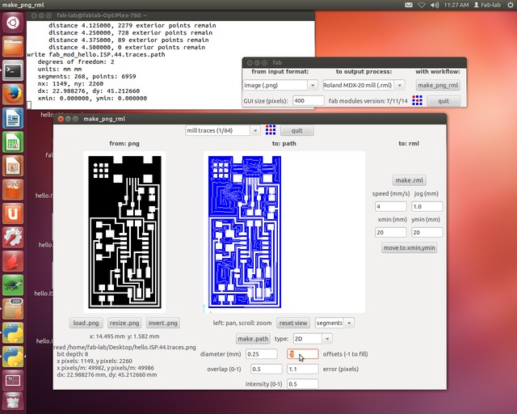
Task: Open the session gear menu in top panel
Action: point(510,5)
